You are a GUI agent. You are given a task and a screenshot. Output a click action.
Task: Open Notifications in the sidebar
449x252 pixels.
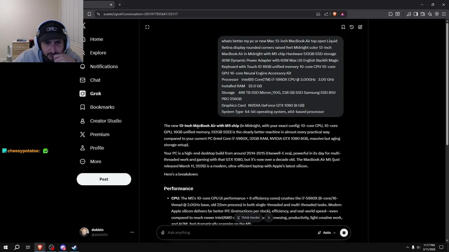[x=104, y=66]
